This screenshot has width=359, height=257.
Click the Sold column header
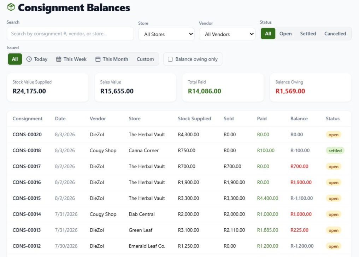coord(229,119)
